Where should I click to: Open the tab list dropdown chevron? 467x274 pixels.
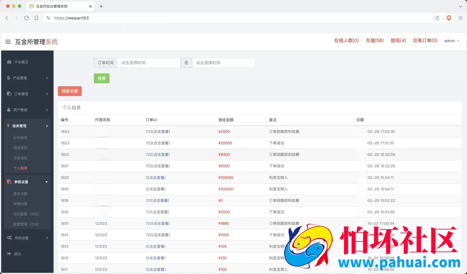(461, 6)
